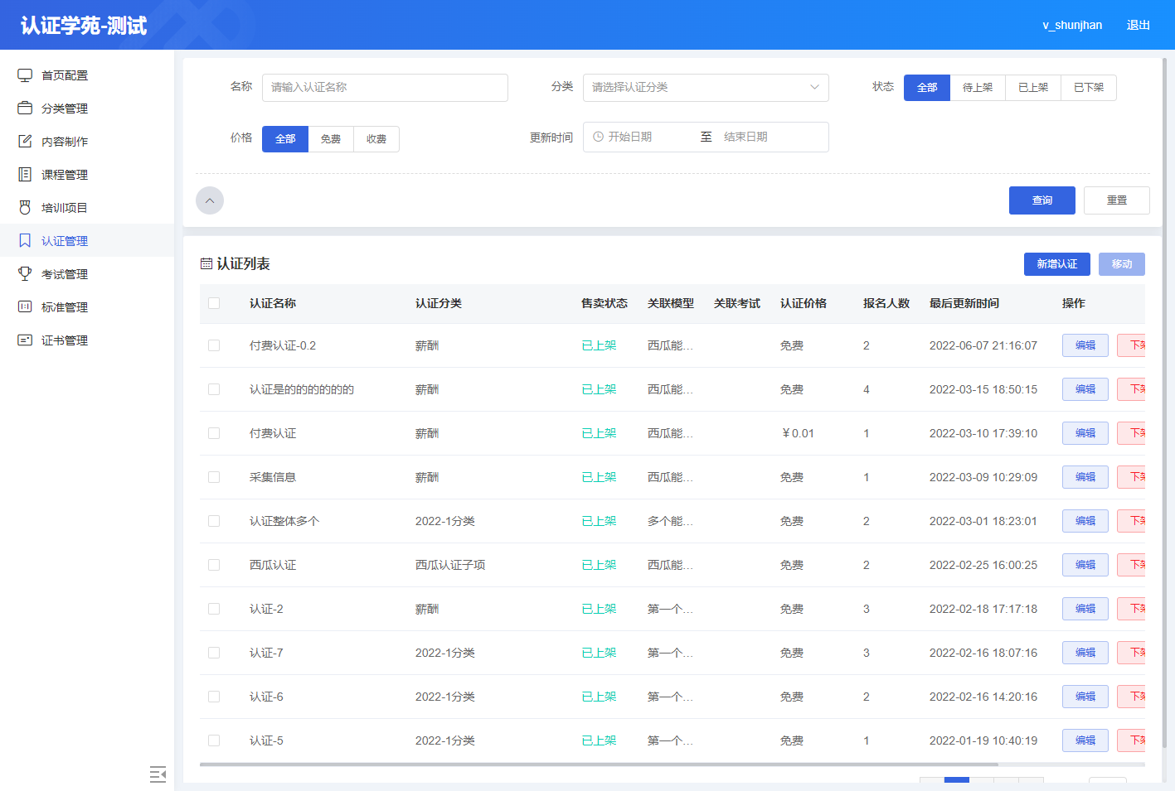Image resolution: width=1175 pixels, height=791 pixels.
Task: Focus the 请输入认证名称 input field
Action: coord(385,88)
